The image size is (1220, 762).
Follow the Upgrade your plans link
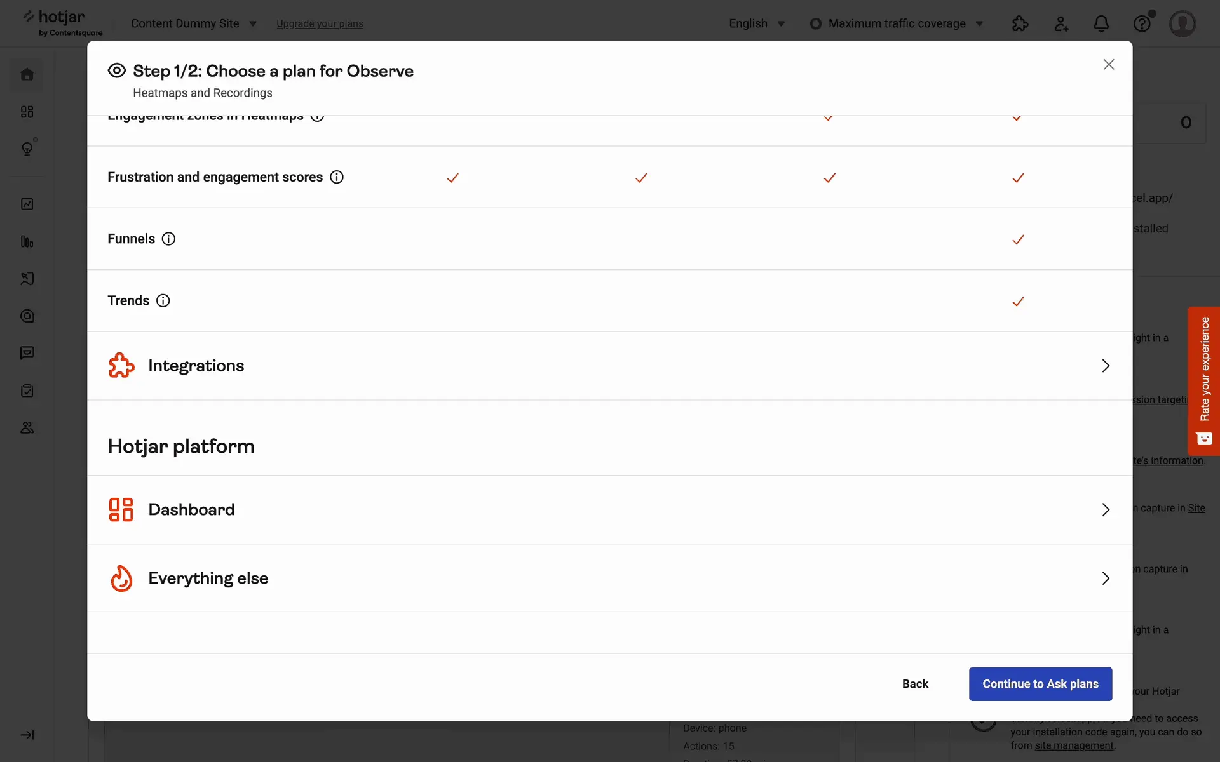pyautogui.click(x=320, y=24)
